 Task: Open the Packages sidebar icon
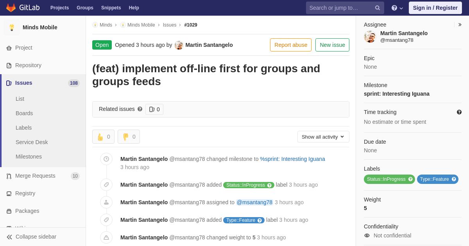[9, 211]
